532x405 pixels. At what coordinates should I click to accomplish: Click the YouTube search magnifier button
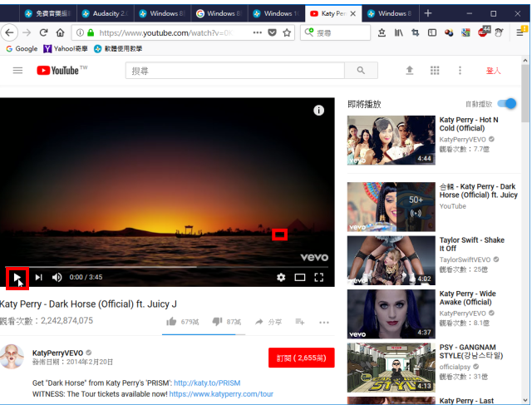(361, 71)
